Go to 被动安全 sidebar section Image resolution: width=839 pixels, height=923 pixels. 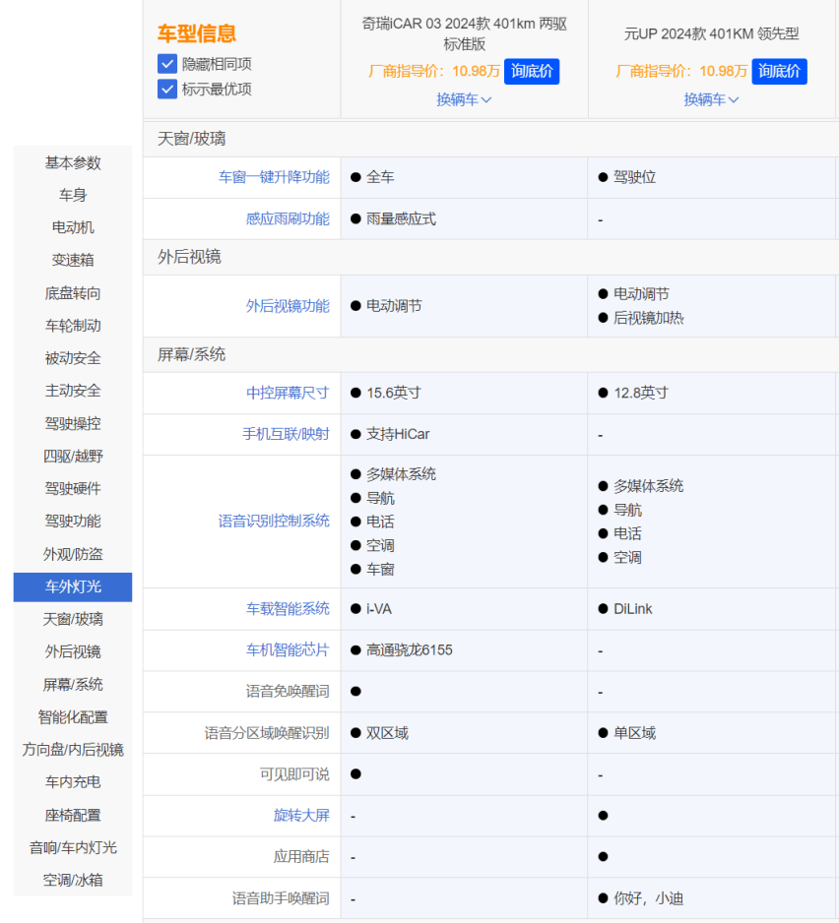pos(73,358)
